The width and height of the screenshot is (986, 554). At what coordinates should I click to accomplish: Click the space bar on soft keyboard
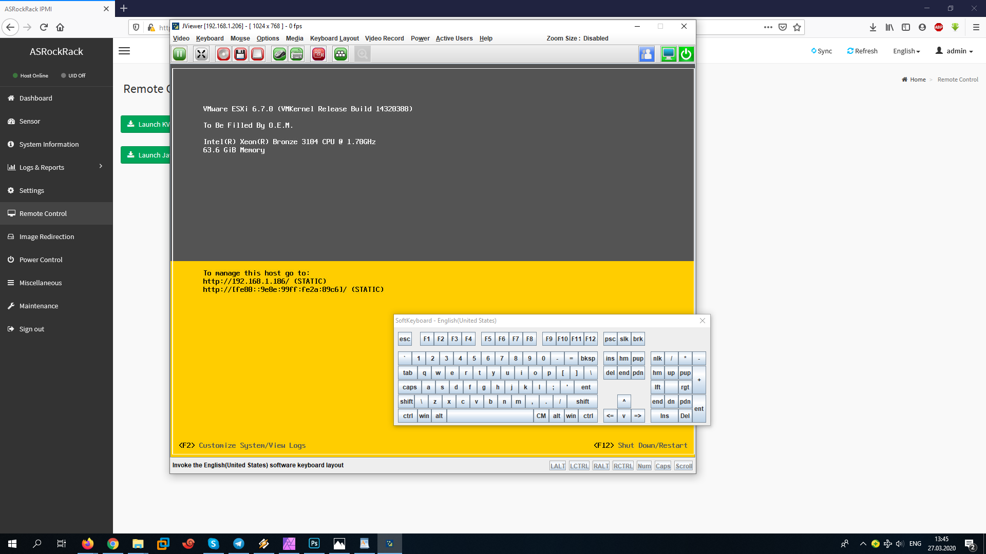490,416
